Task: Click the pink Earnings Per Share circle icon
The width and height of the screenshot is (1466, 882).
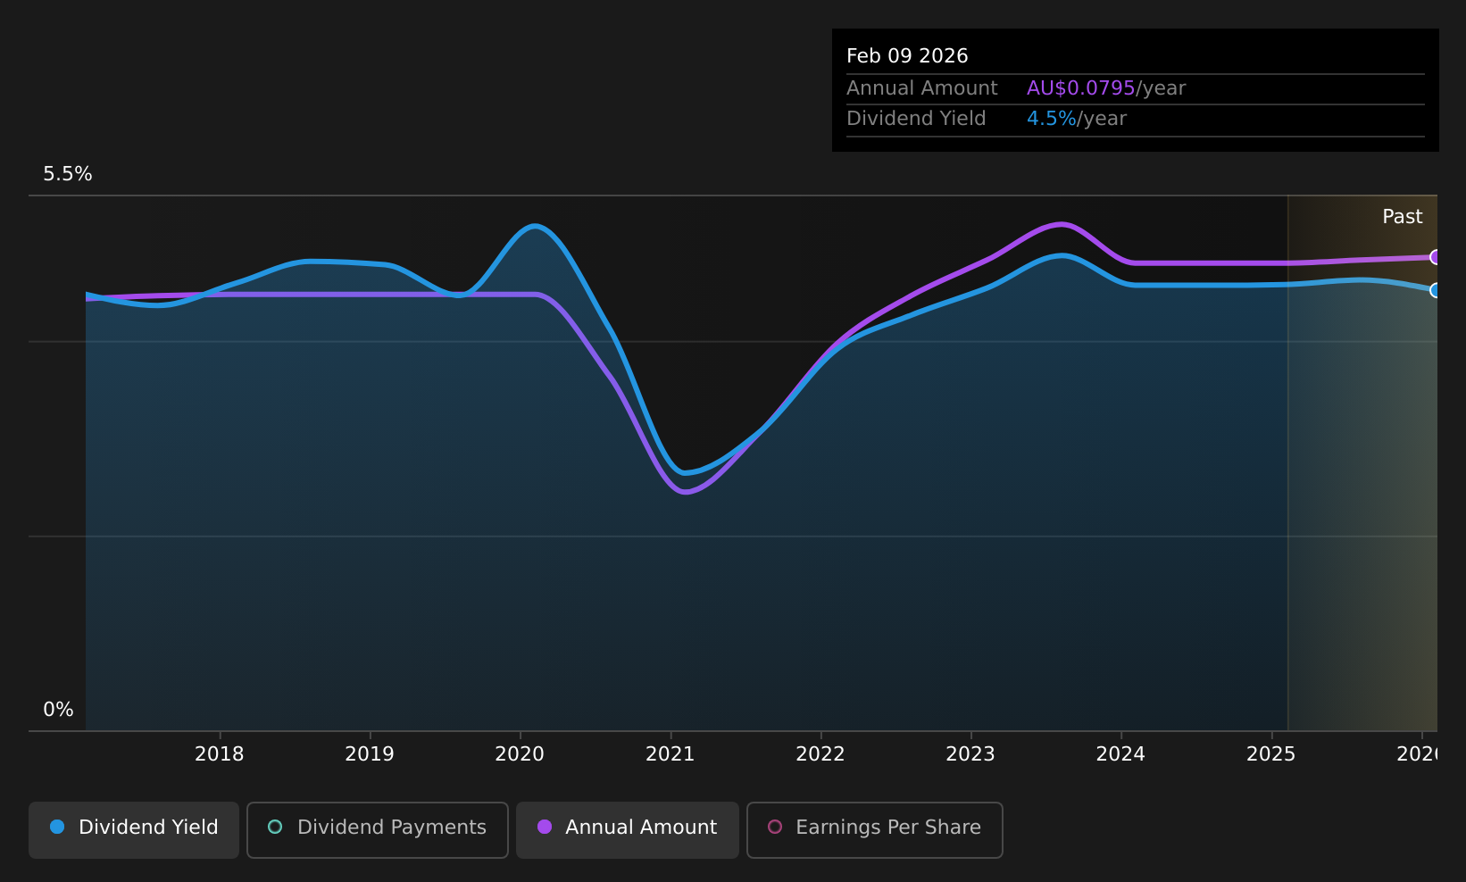Action: 775,827
